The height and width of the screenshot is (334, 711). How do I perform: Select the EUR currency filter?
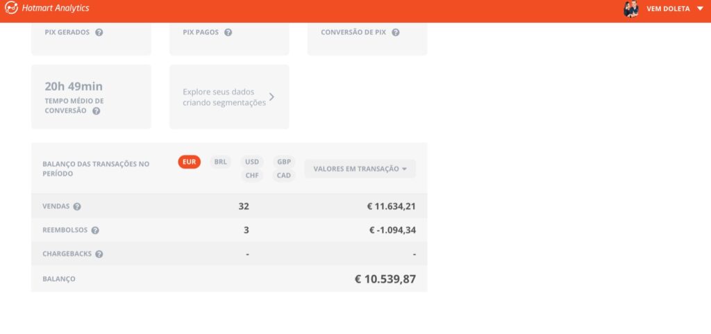point(189,162)
